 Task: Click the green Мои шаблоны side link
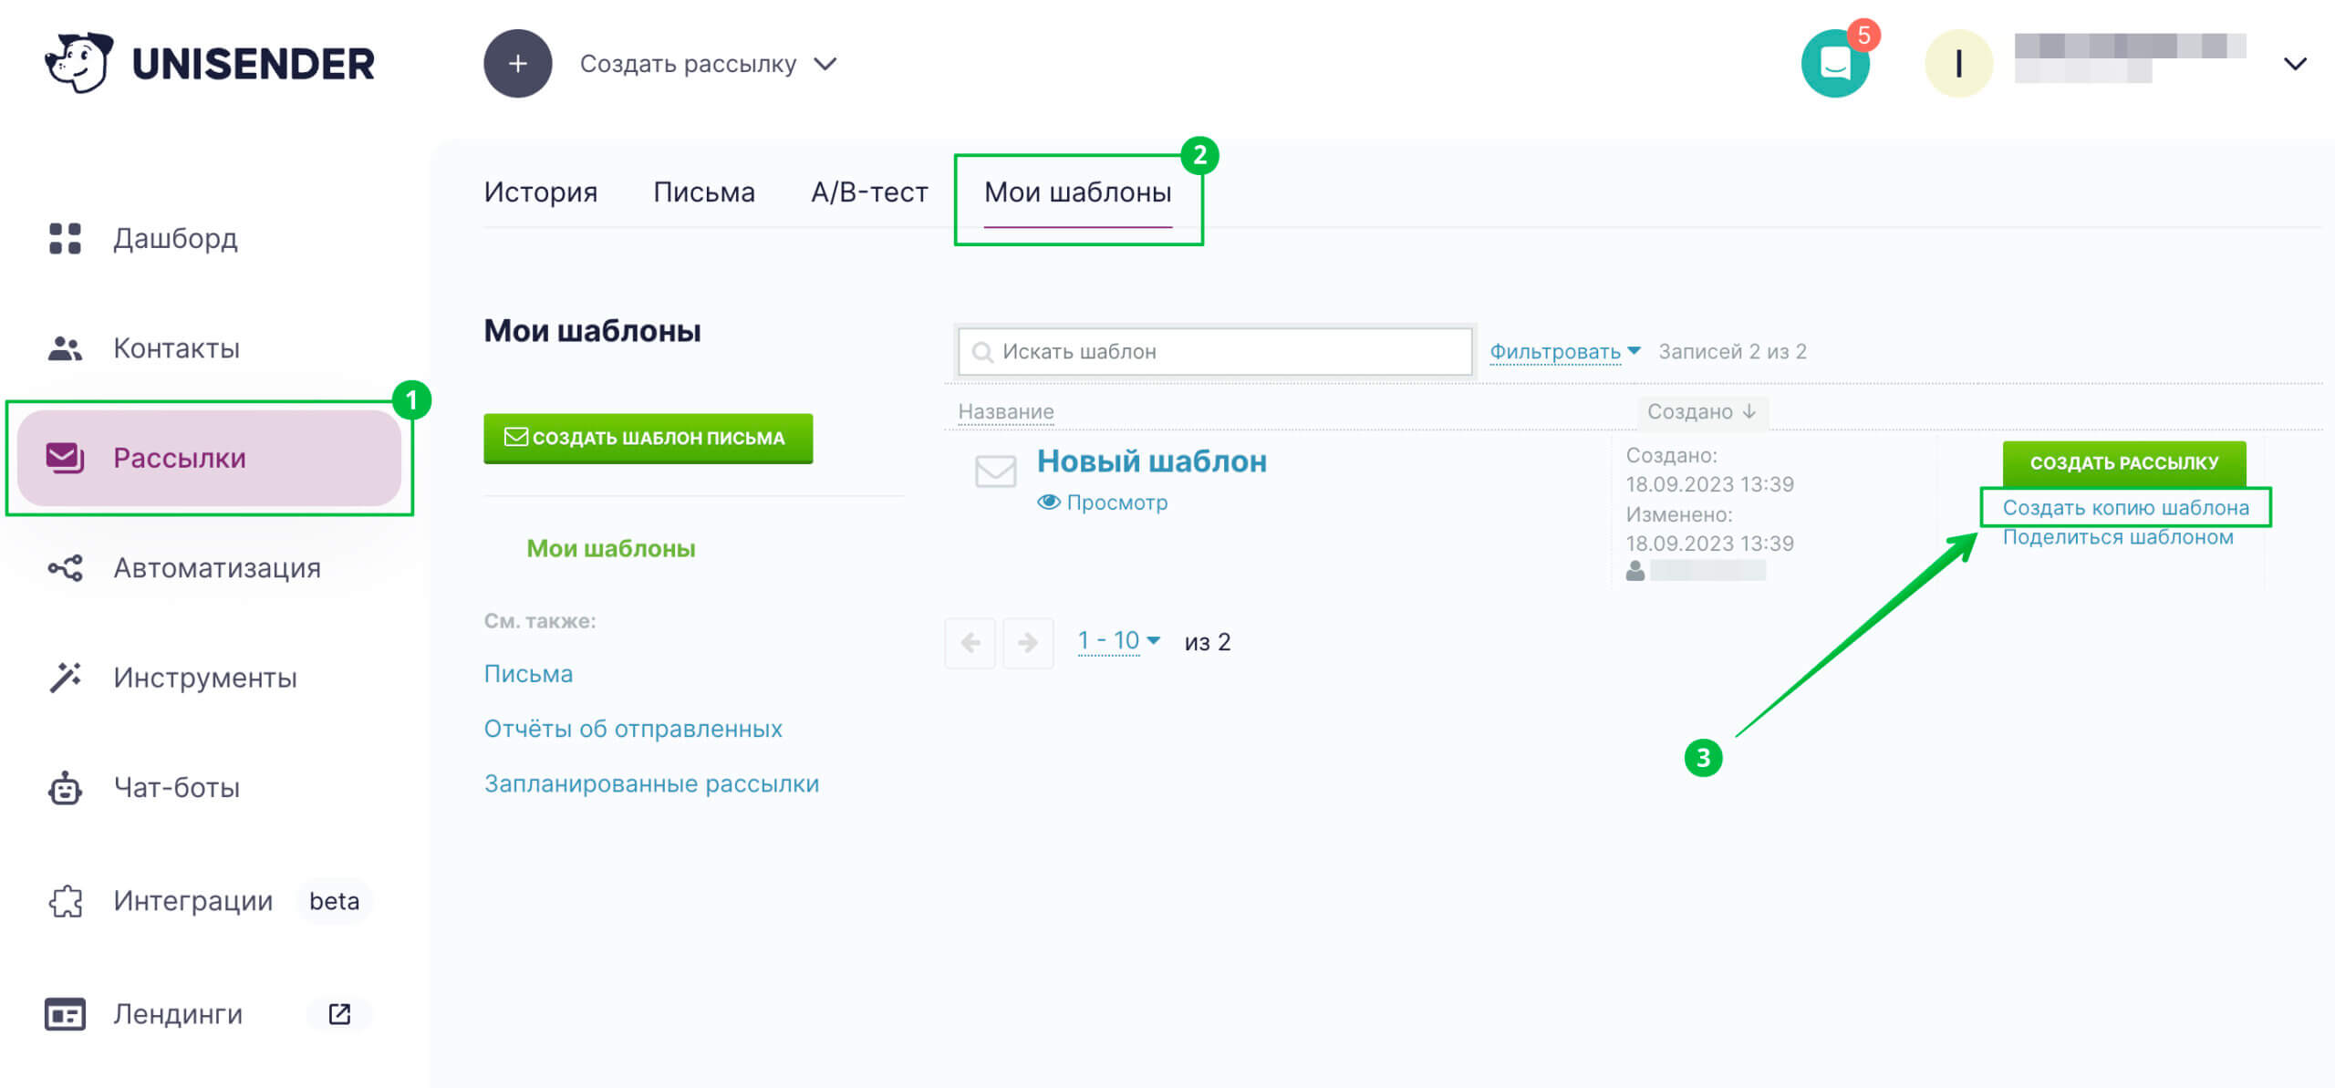point(611,549)
